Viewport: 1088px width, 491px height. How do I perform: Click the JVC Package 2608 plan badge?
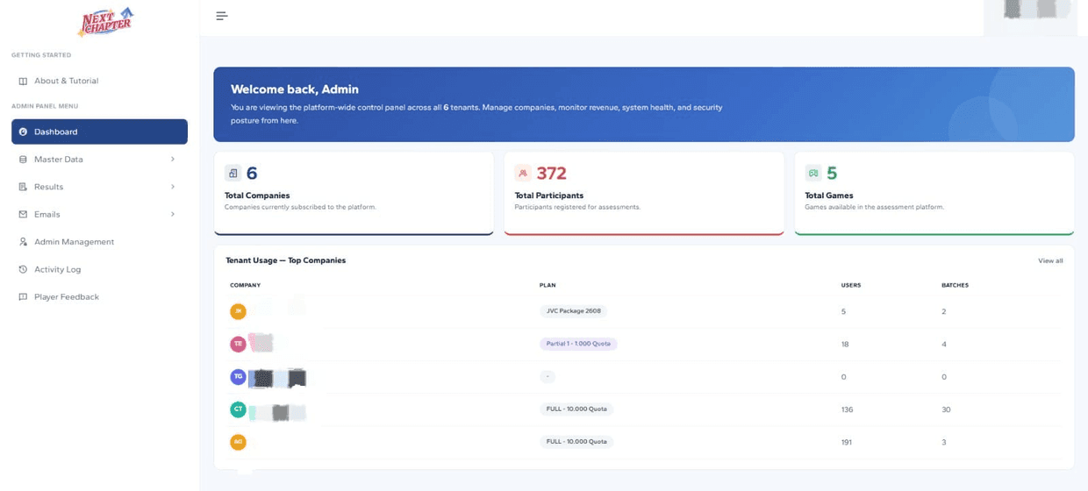click(573, 311)
